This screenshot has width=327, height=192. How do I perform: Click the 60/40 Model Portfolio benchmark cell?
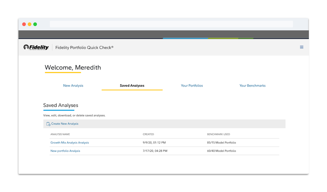coord(221,151)
